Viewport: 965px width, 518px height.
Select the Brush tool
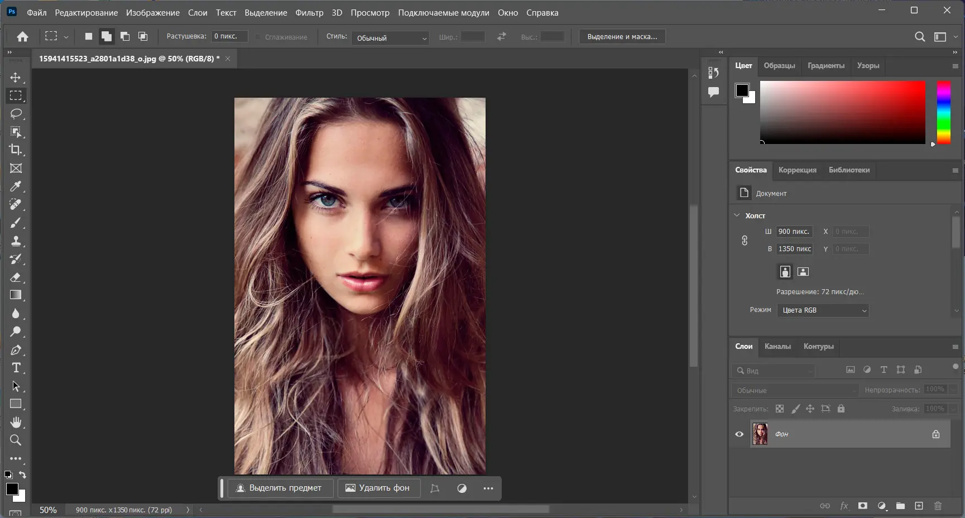click(16, 223)
